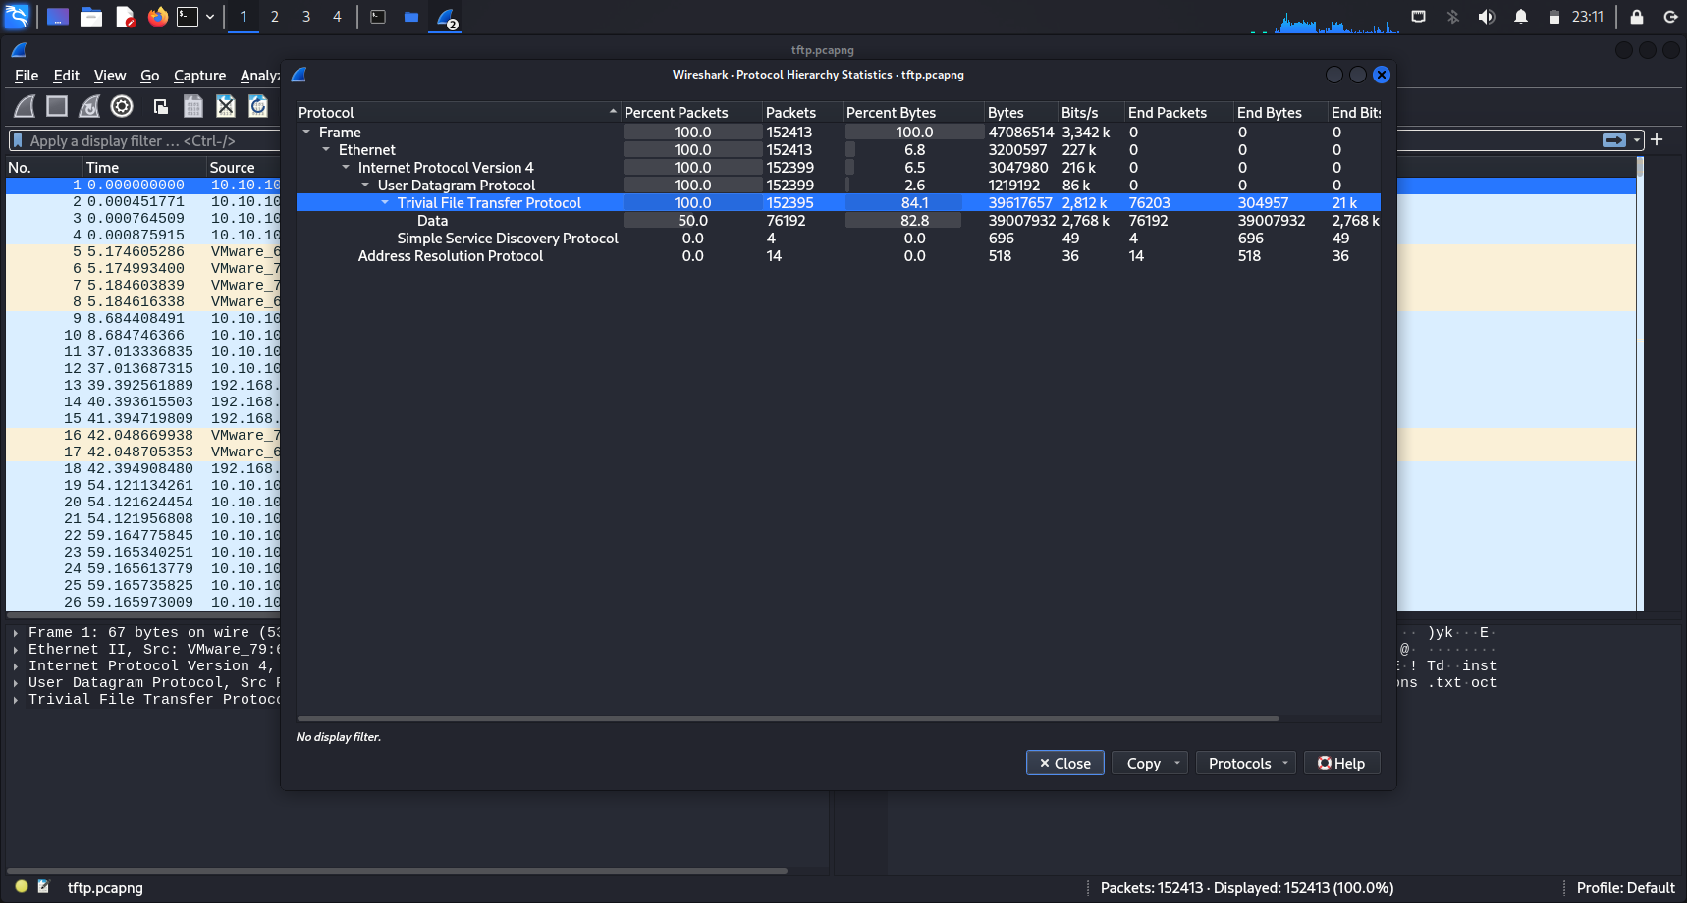Image resolution: width=1687 pixels, height=903 pixels.
Task: Open the View menu
Action: coord(110,76)
